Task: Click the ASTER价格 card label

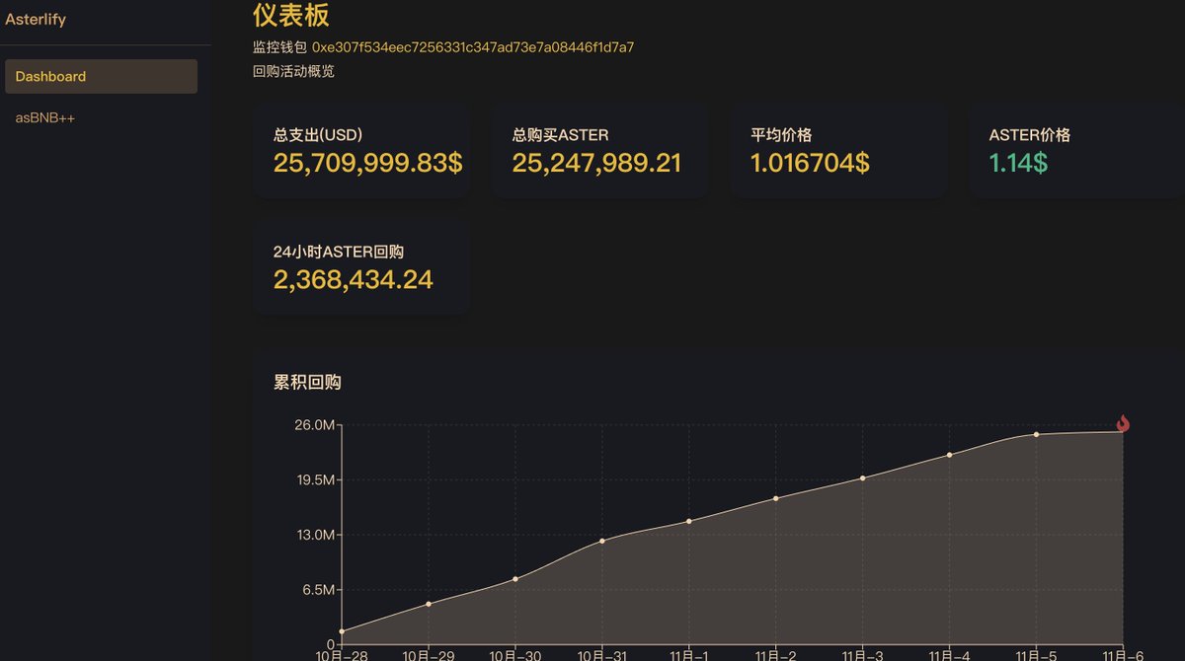Action: (1030, 135)
